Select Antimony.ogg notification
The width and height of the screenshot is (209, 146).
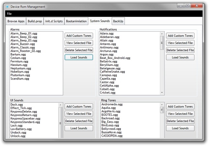click(109, 47)
